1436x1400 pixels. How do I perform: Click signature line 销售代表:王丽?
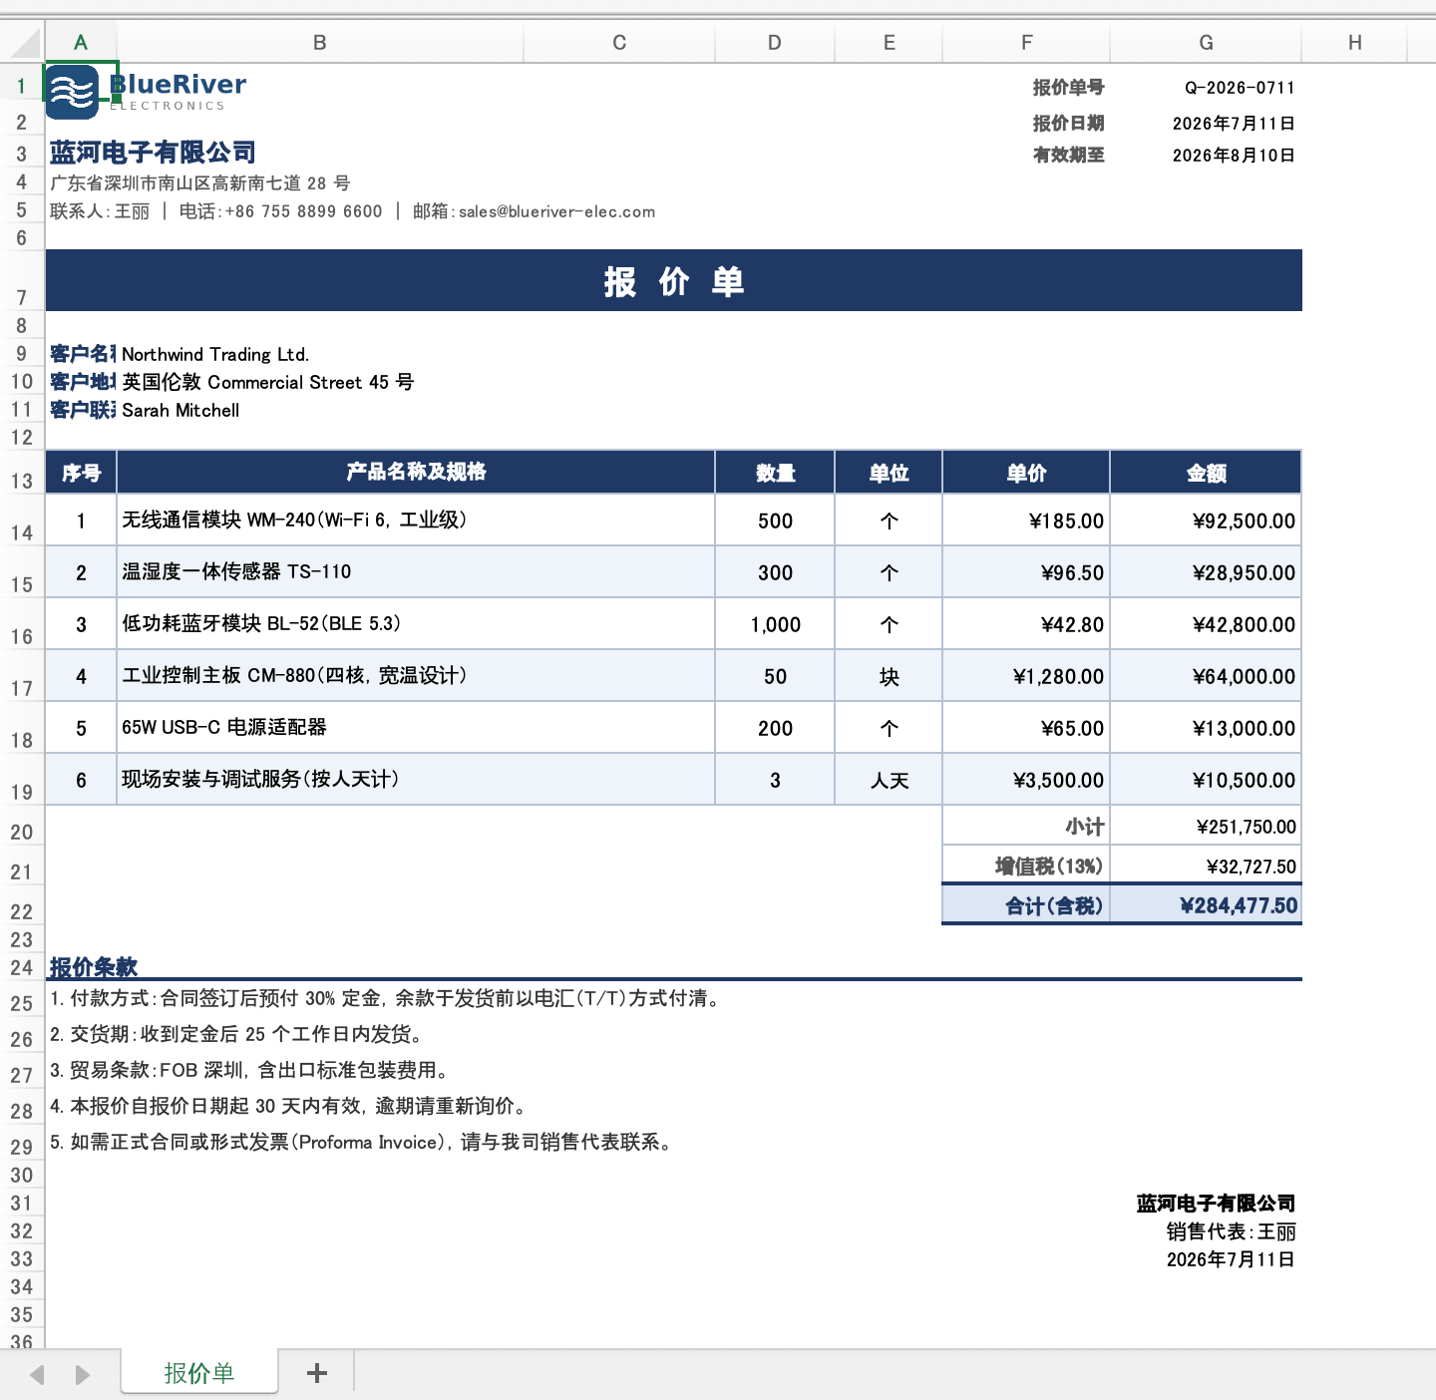point(1232,1231)
